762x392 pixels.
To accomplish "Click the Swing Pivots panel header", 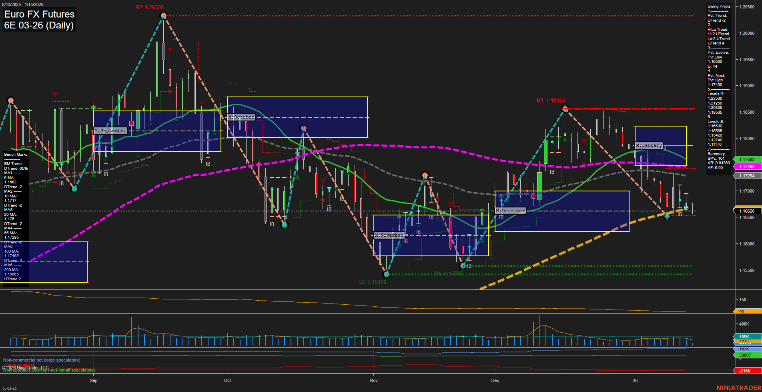I will pos(719,6).
